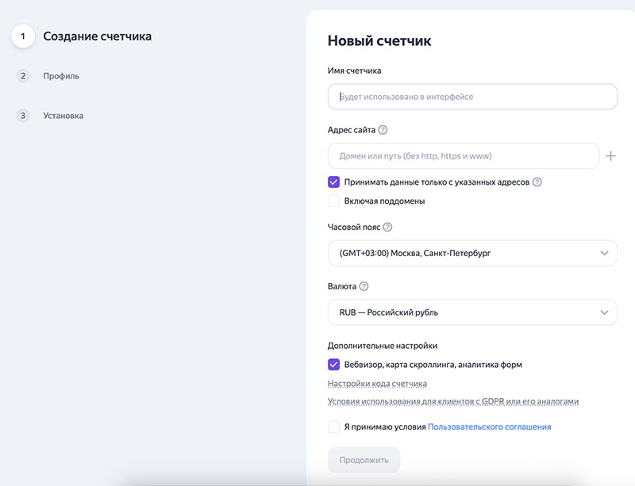This screenshot has width=635, height=486.
Task: Click the help icon next to Валюта
Action: [364, 286]
